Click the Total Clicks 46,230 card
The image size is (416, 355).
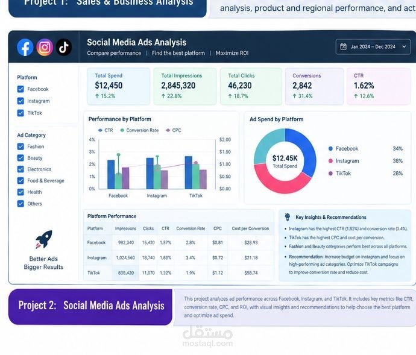pyautogui.click(x=251, y=86)
